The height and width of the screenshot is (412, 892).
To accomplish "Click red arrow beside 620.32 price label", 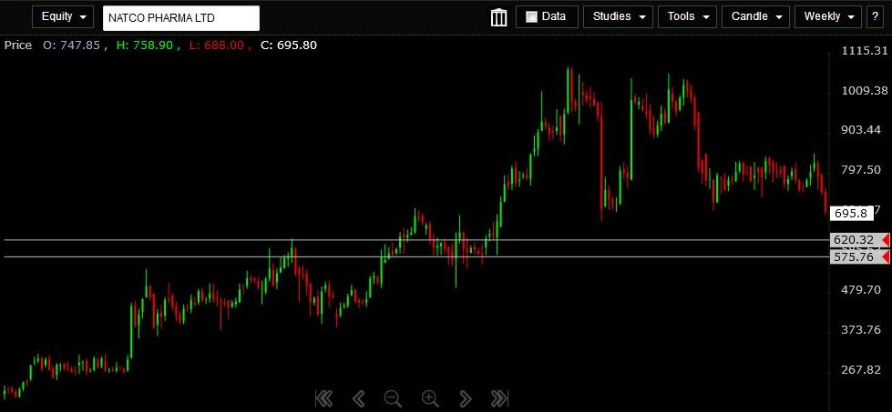I will coord(885,240).
